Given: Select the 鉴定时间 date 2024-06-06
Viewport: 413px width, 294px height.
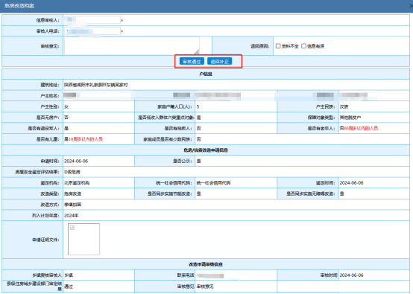Looking at the screenshot, I should click(351, 183).
